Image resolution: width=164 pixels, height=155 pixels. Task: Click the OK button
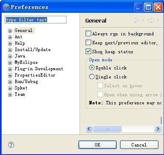[98, 145]
